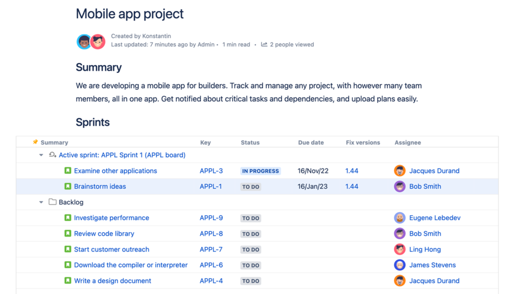Open fix version 1.44 for APPL-1
Screen dimensions: 518x294
[x=352, y=186]
